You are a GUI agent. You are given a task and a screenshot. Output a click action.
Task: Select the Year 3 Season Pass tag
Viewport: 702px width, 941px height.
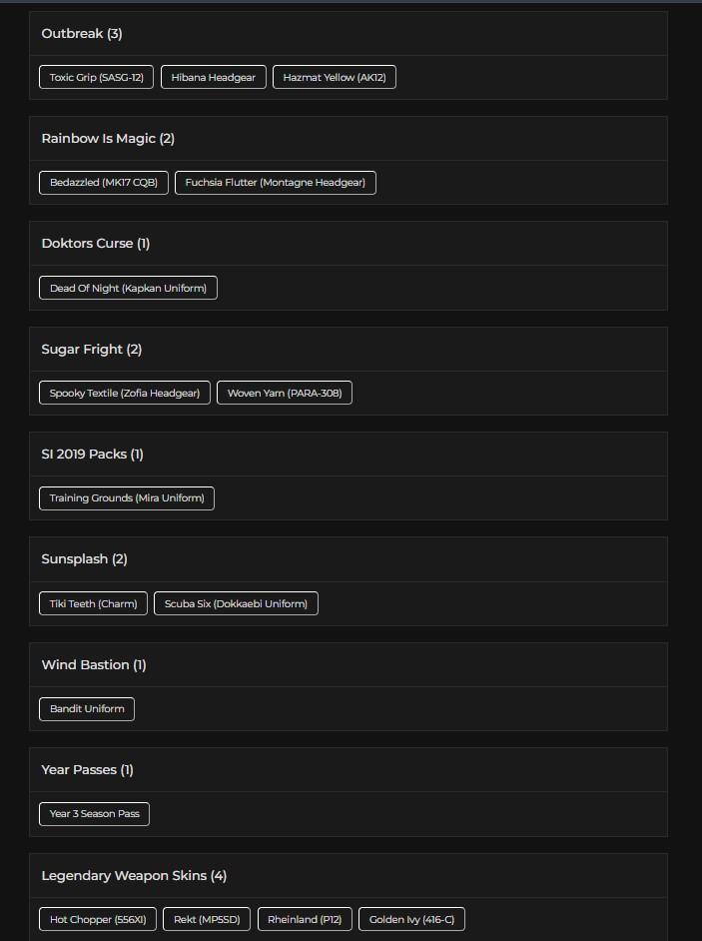tap(94, 814)
